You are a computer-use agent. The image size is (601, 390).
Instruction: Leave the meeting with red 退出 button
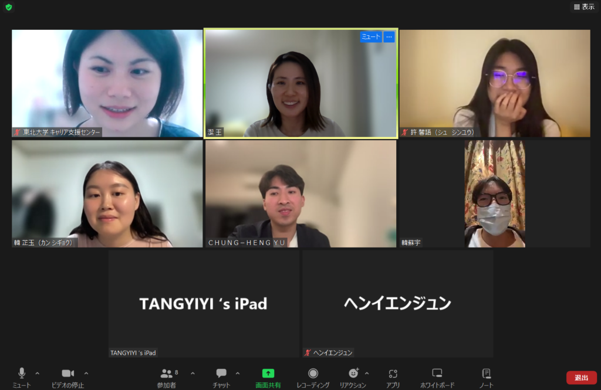(x=581, y=378)
